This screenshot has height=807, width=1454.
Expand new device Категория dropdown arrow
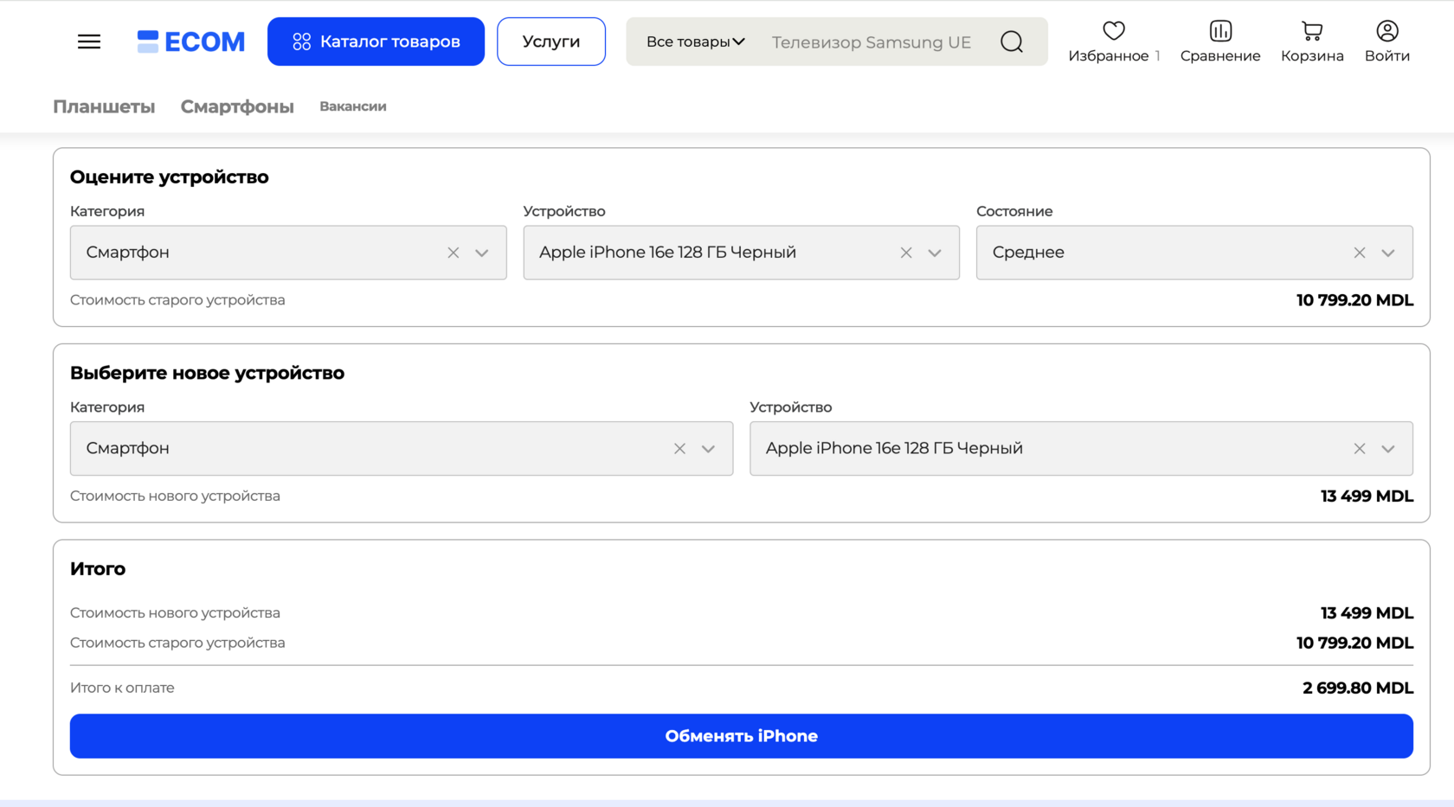pos(708,449)
